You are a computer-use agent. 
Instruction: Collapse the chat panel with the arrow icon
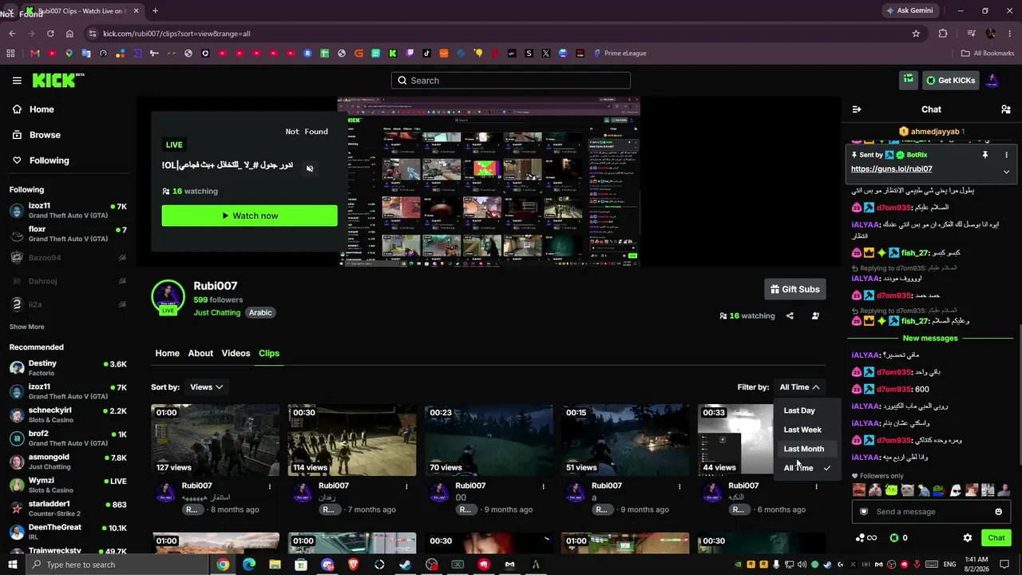click(x=857, y=109)
